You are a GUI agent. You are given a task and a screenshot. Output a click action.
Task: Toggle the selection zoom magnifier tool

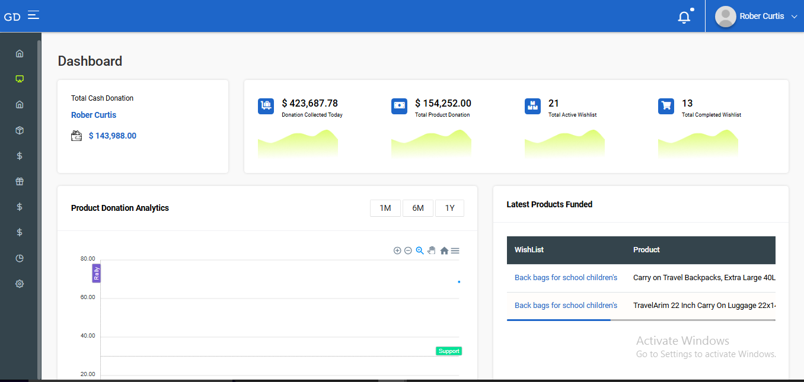[420, 251]
